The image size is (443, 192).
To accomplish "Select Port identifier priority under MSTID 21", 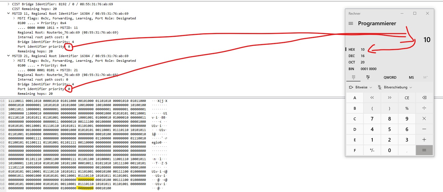I will [x=44, y=89].
